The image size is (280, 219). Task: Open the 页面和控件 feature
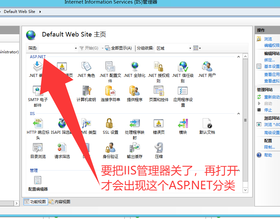[159, 94]
